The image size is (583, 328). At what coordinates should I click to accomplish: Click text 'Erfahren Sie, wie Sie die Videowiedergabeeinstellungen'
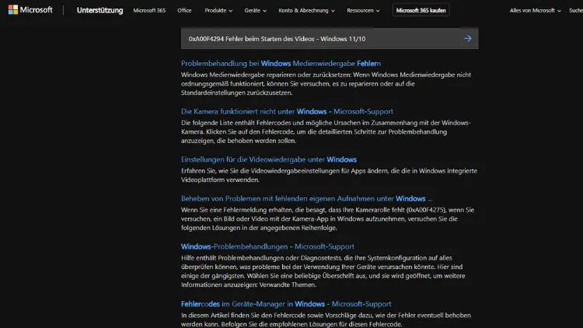tap(260, 171)
